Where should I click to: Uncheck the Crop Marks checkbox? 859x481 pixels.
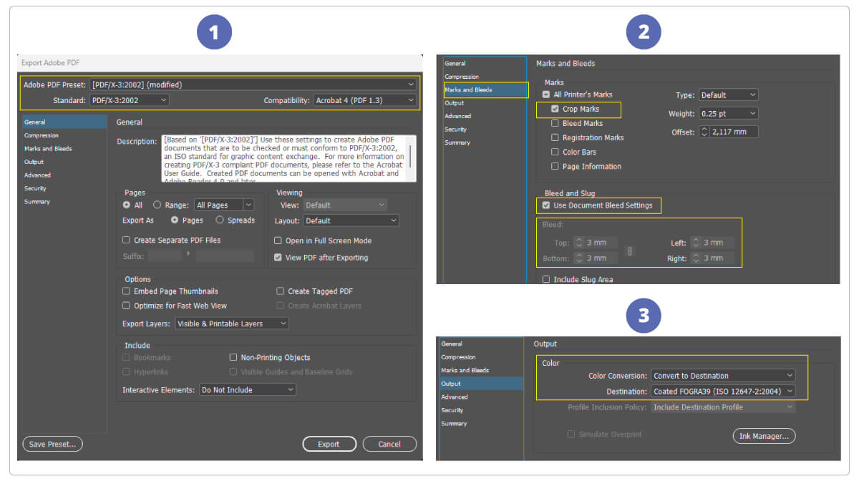[x=555, y=110]
